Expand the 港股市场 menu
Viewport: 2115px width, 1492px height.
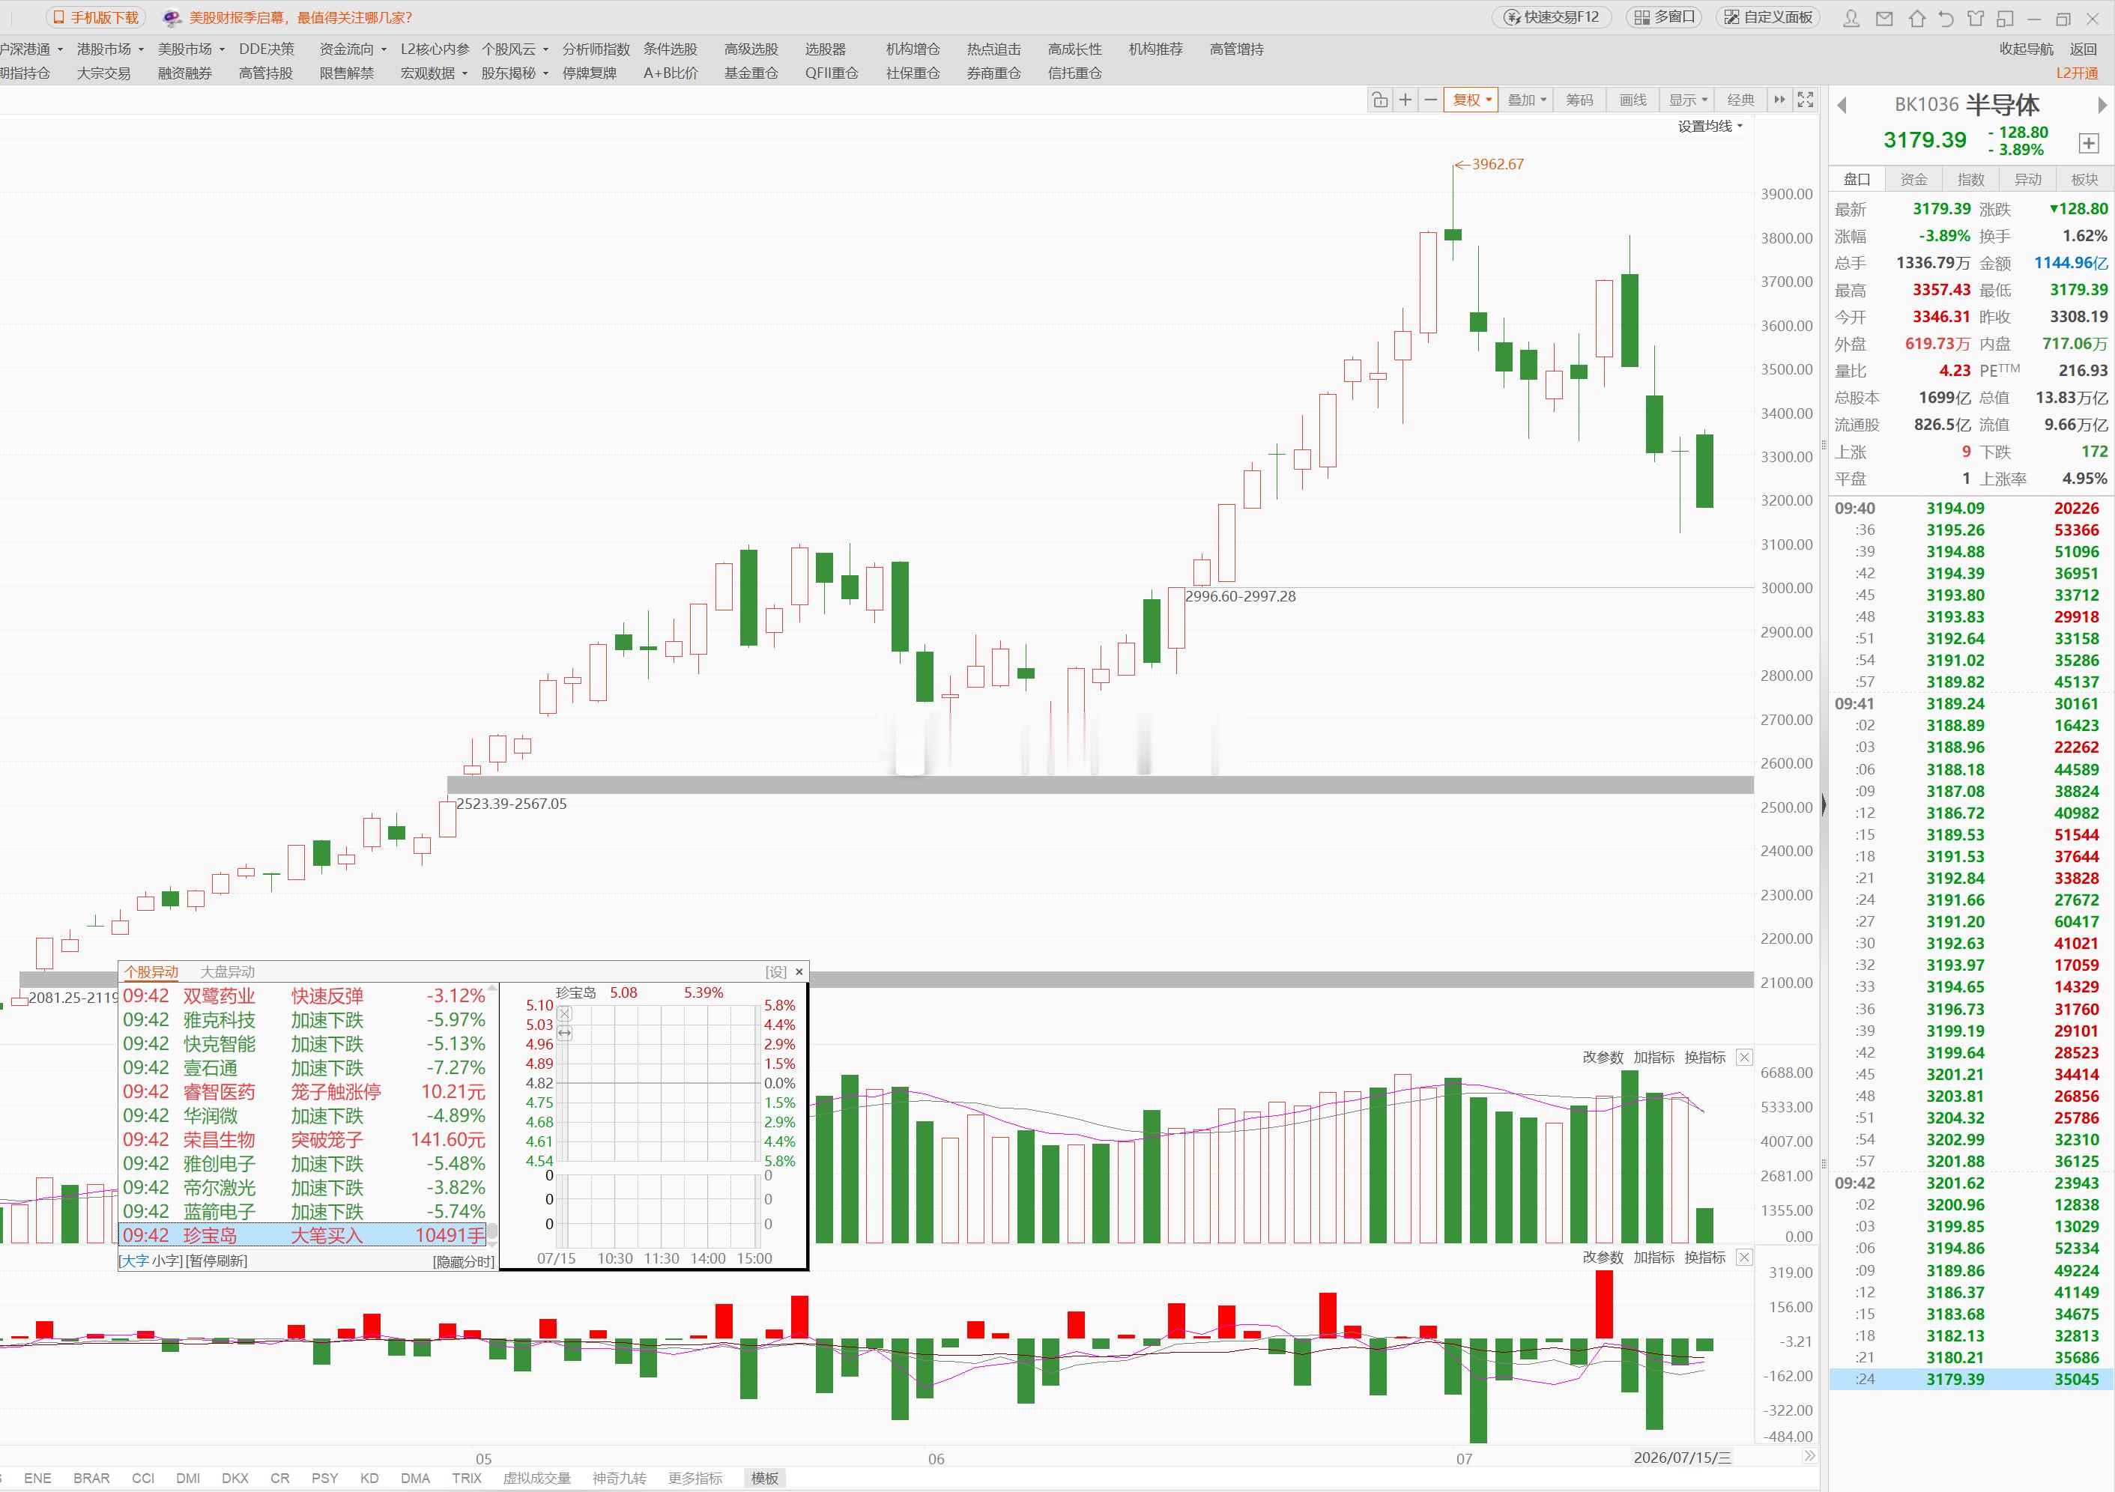click(x=109, y=49)
